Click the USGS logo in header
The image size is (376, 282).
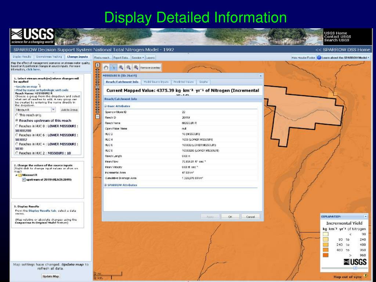point(32,36)
